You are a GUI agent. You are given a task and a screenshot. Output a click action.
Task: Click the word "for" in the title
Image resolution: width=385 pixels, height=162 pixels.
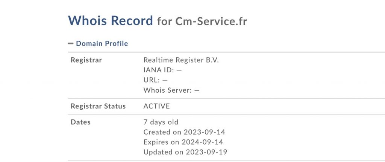[164, 21]
